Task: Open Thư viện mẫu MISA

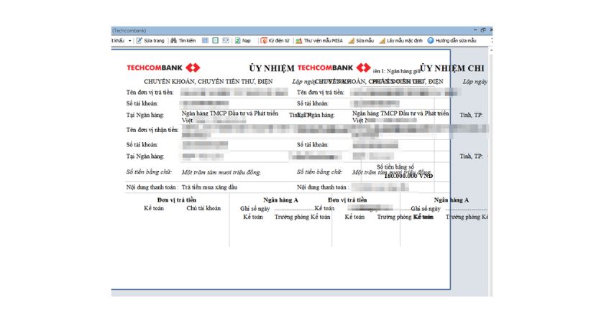Action: pyautogui.click(x=319, y=40)
